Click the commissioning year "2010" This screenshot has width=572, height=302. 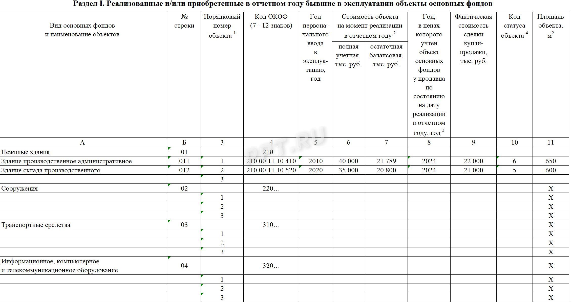pyautogui.click(x=315, y=161)
